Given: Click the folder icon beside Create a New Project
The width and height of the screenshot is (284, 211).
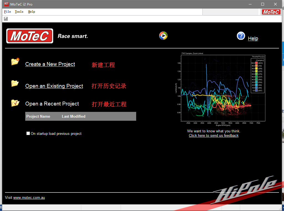Looking at the screenshot, I should pos(15,61).
